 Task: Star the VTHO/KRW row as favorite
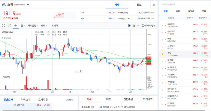coord(162,69)
